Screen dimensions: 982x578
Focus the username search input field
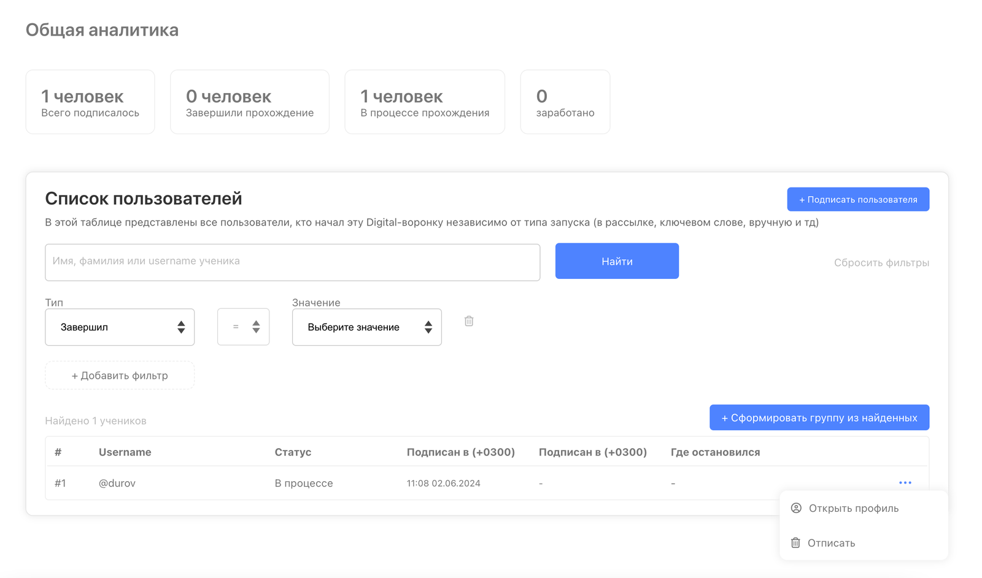293,262
